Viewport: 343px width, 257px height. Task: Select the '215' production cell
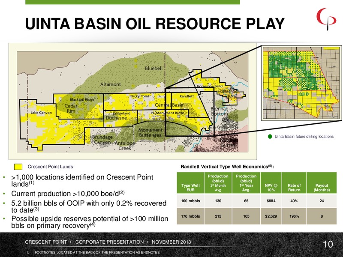[218, 216]
